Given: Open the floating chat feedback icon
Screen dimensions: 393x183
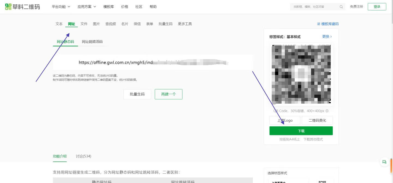Looking at the screenshot, I should [384, 162].
